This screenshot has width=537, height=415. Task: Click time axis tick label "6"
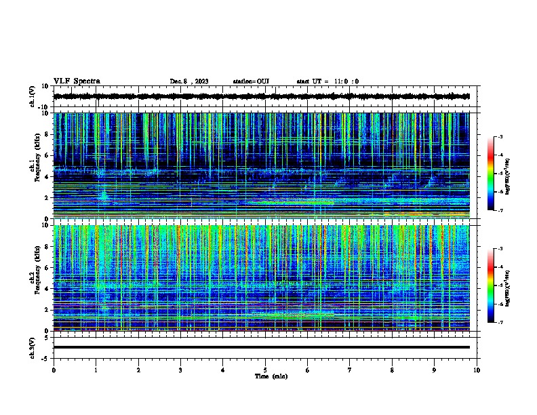coord(308,370)
